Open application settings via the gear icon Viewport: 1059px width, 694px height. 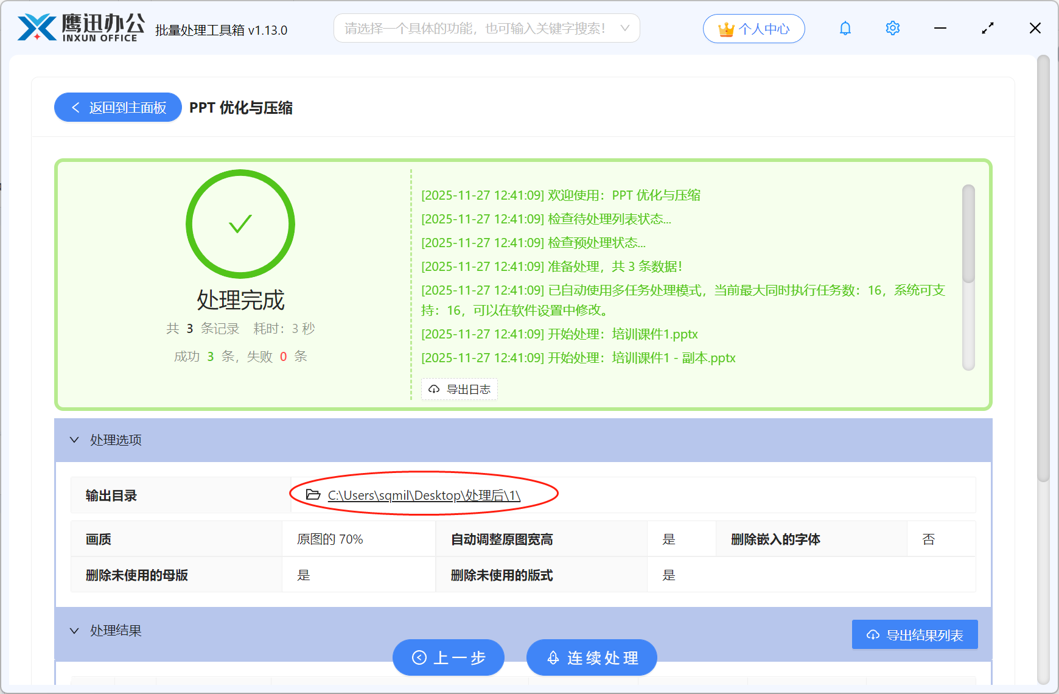click(892, 28)
